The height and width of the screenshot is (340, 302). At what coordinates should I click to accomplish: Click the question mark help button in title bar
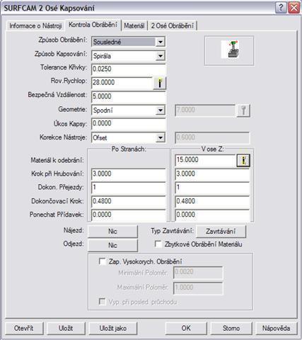click(281, 8)
